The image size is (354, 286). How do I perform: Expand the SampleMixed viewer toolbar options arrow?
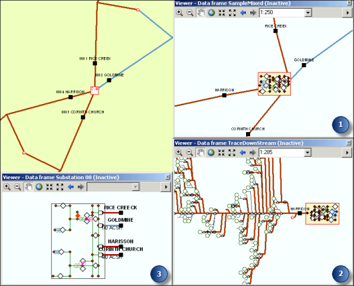pos(348,12)
